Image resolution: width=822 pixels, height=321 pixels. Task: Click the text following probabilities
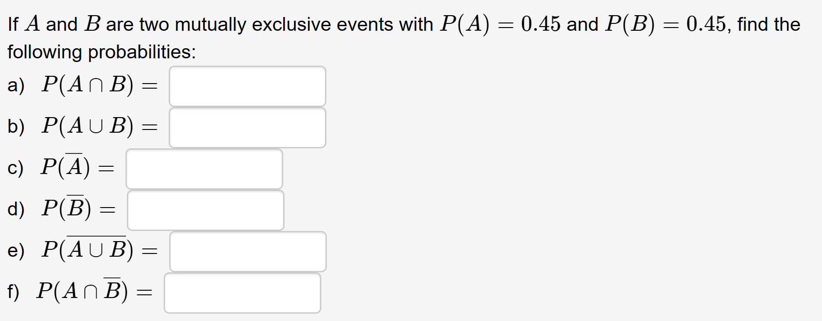101,51
